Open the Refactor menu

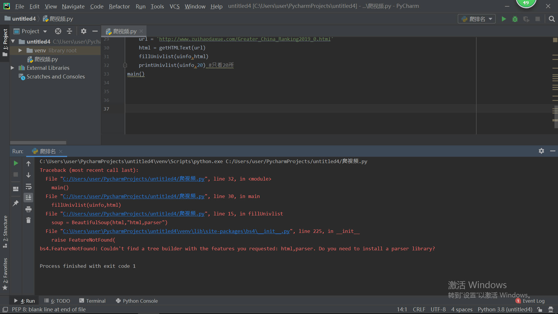(x=119, y=6)
